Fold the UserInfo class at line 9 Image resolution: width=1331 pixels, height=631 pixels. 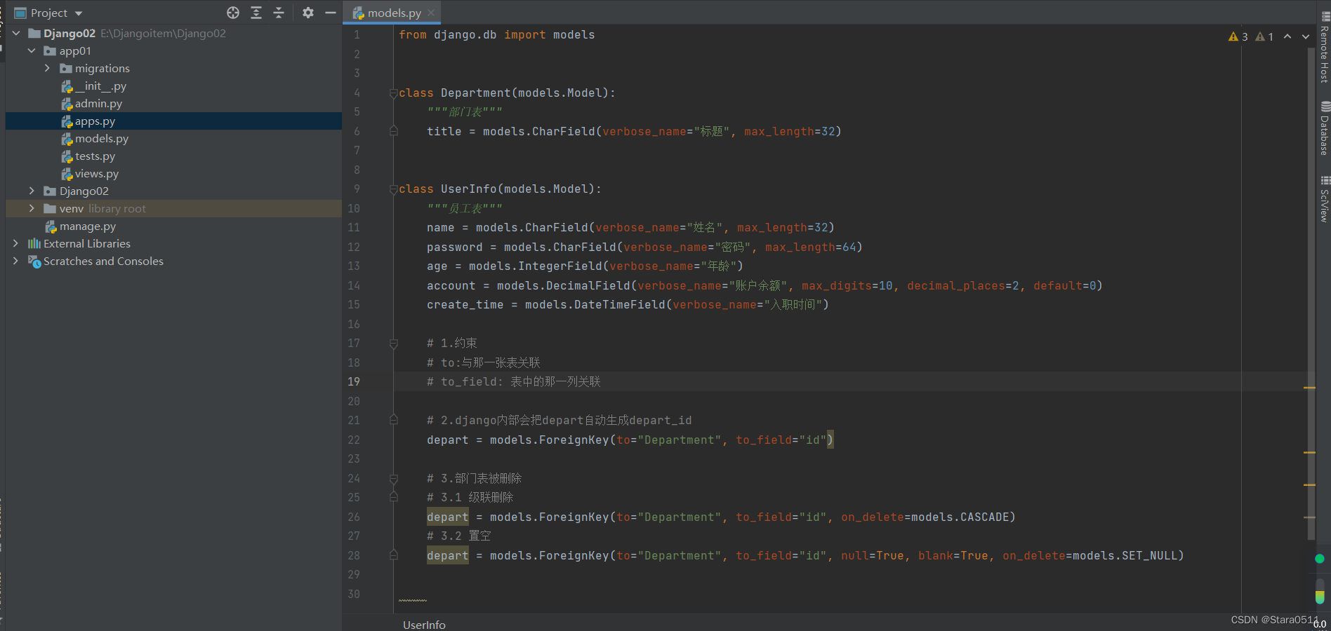[394, 189]
